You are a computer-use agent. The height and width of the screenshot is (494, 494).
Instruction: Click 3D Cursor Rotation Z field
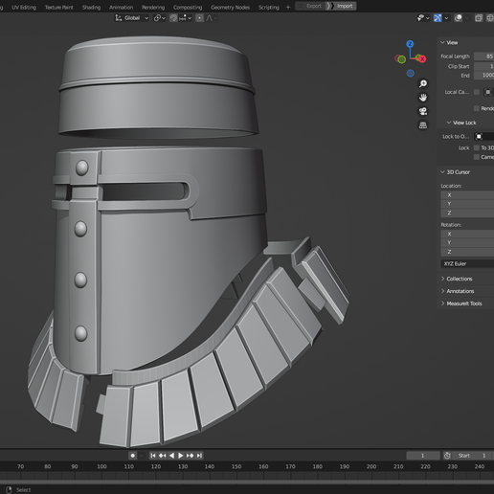(x=467, y=252)
